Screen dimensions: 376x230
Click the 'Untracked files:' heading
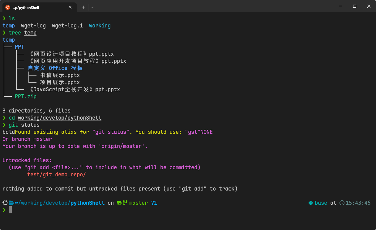[27, 160]
